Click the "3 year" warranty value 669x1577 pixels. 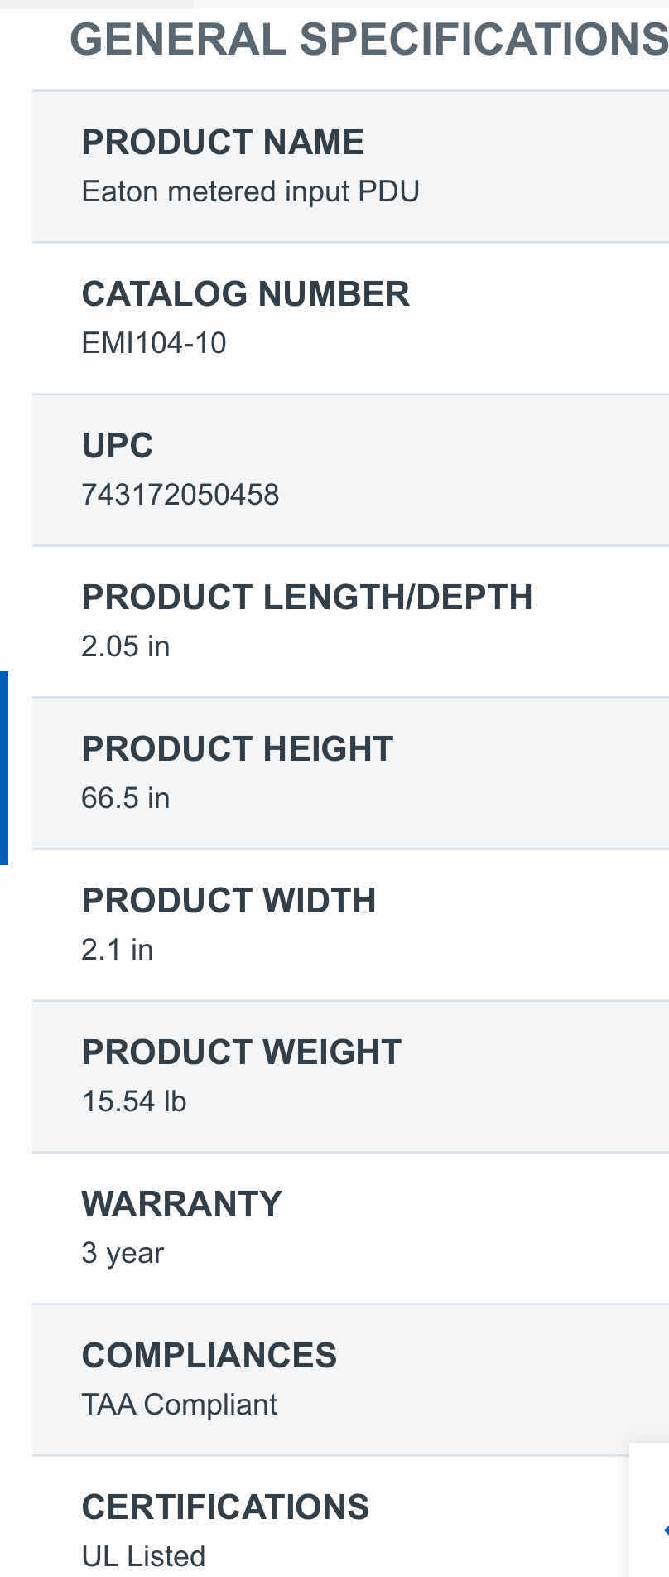tap(123, 1253)
